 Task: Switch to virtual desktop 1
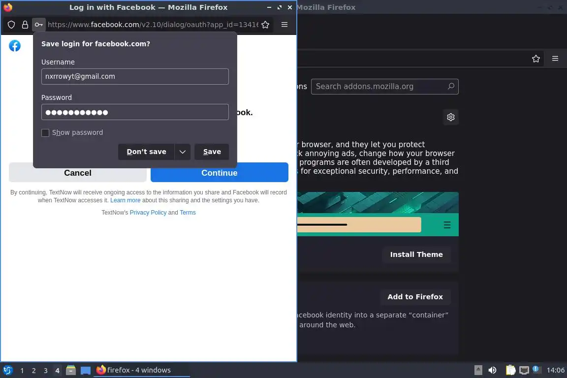(22, 371)
